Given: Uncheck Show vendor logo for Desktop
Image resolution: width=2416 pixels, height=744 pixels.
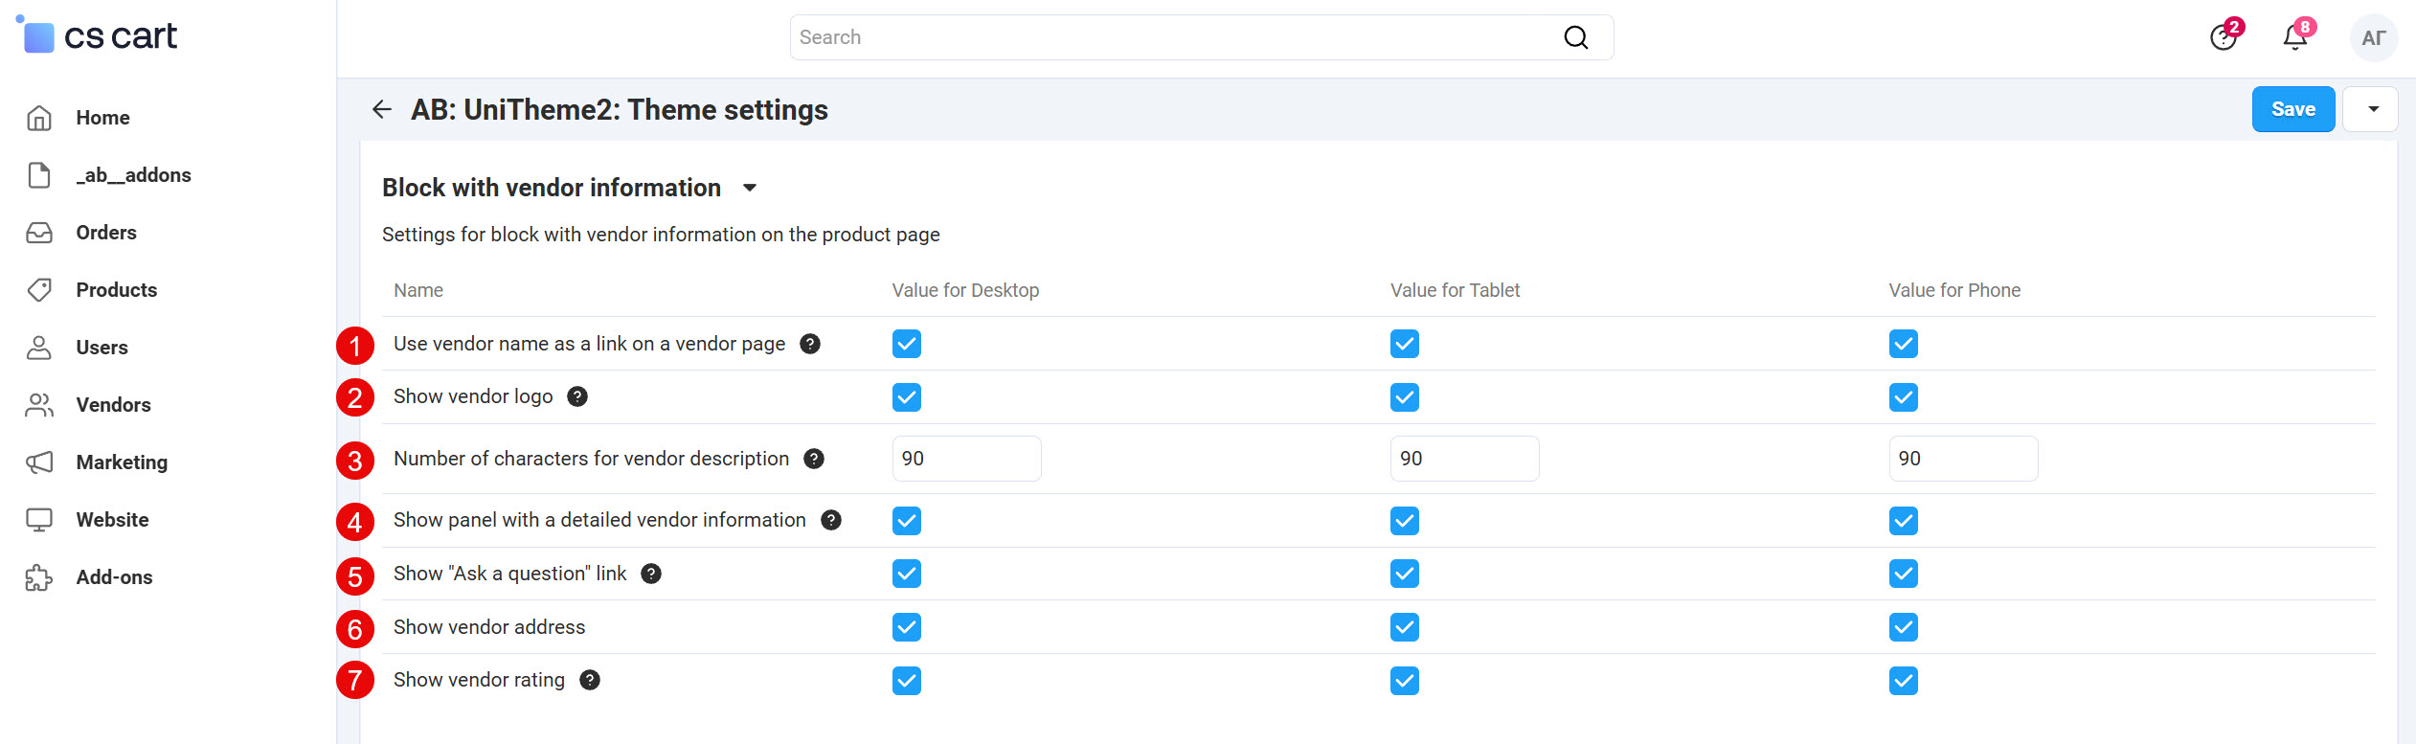Looking at the screenshot, I should click(906, 397).
